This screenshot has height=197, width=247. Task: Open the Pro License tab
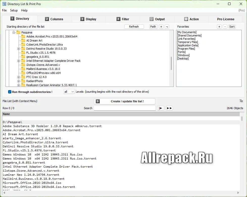pos(226,19)
